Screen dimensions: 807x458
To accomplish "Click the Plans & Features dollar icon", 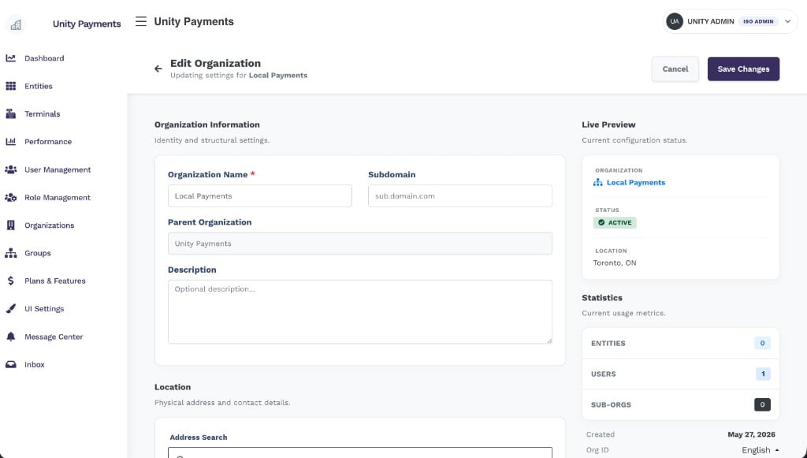I will [11, 281].
